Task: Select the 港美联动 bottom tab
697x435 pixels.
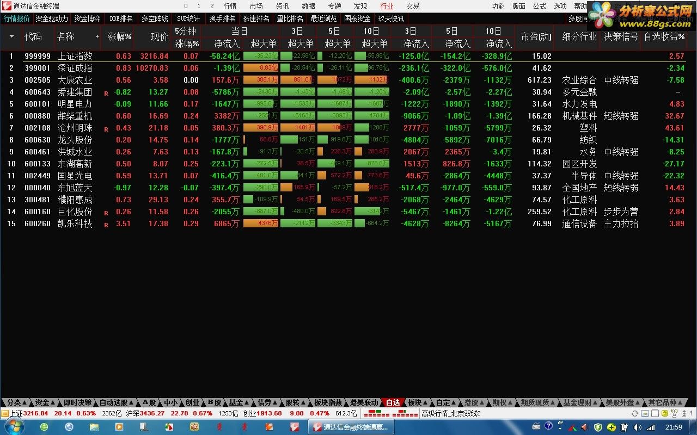Action: (x=364, y=402)
